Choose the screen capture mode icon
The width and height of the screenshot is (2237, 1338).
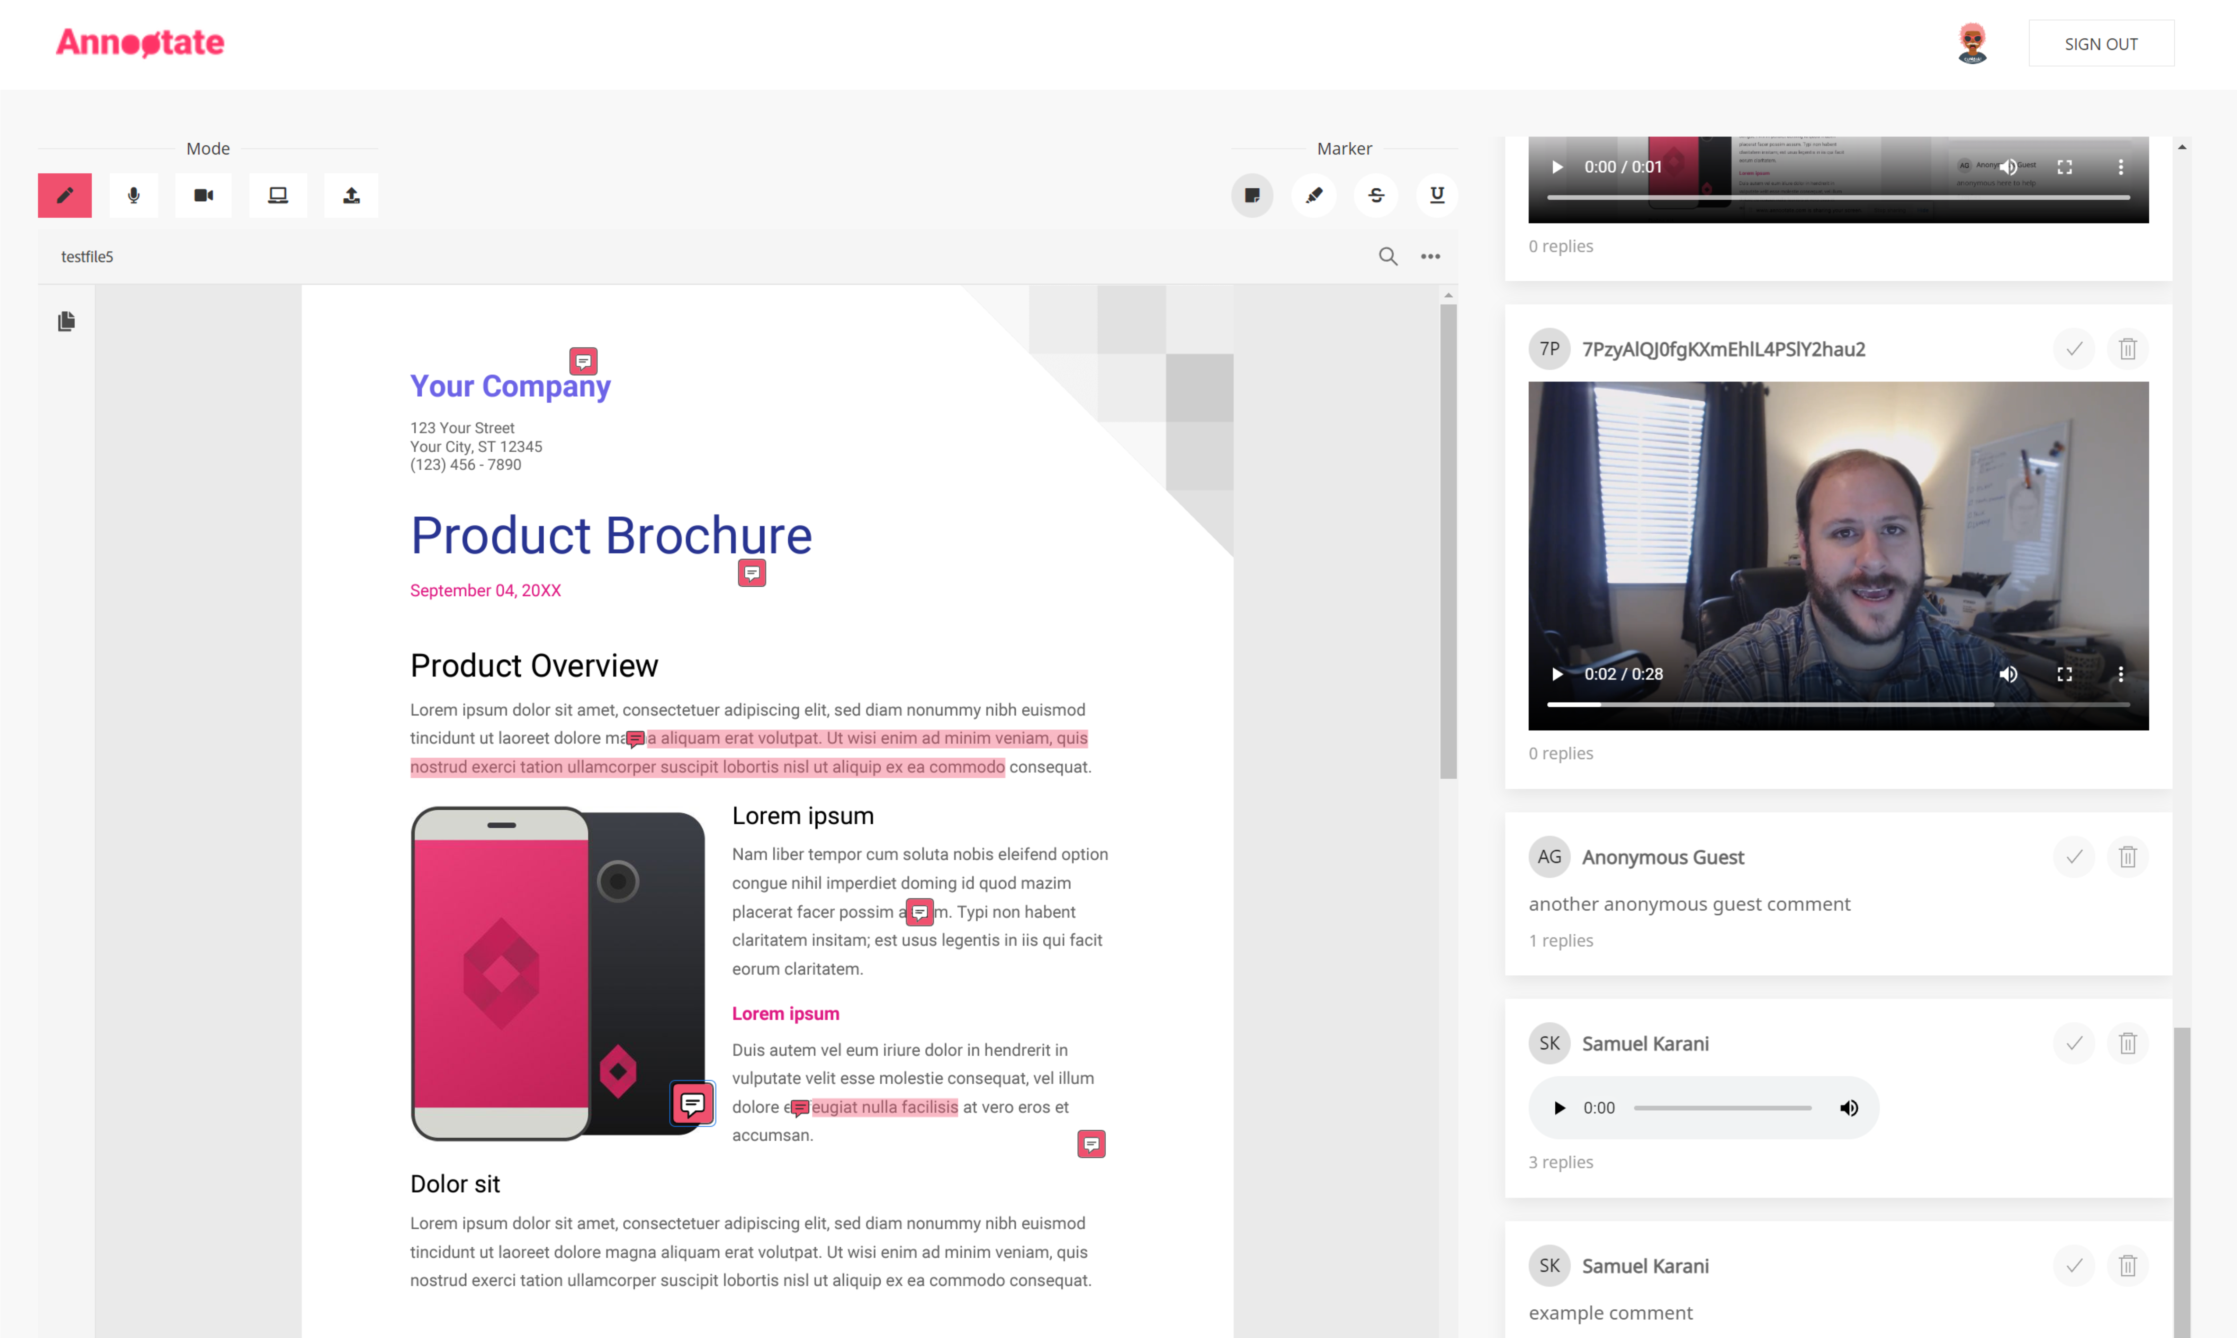click(x=278, y=196)
